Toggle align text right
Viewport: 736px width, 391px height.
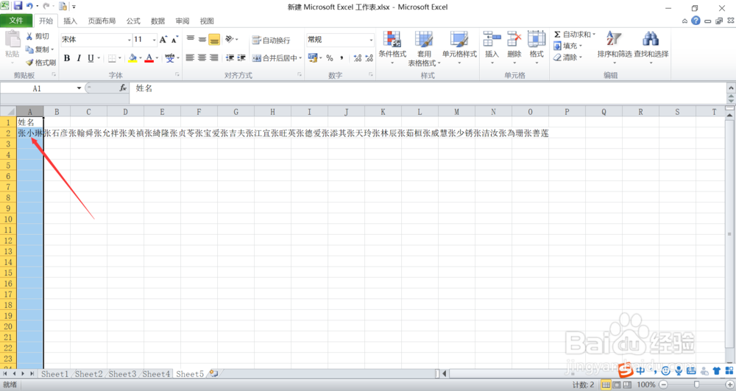(x=213, y=57)
